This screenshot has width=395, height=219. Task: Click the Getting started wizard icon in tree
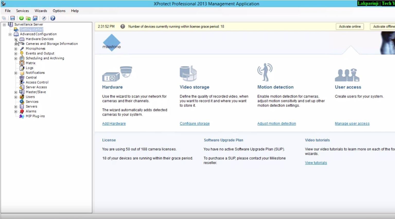pyautogui.click(x=16, y=29)
